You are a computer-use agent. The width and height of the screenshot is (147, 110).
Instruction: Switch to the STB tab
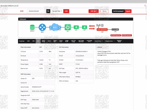click(x=33, y=41)
